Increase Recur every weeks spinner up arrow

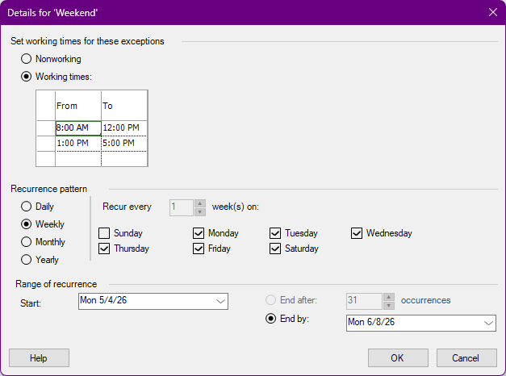click(x=200, y=203)
